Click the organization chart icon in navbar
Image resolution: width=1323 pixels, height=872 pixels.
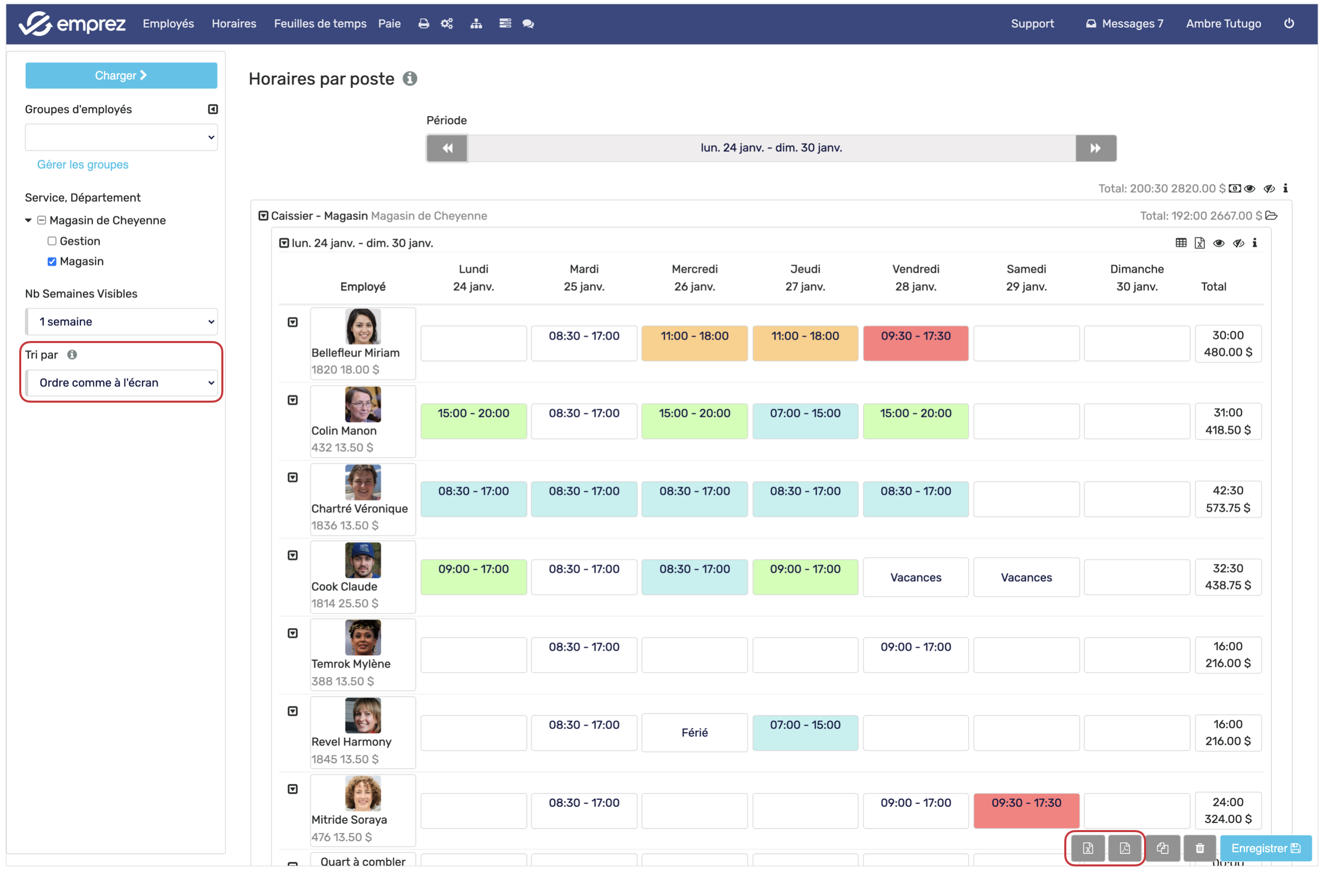click(x=476, y=23)
